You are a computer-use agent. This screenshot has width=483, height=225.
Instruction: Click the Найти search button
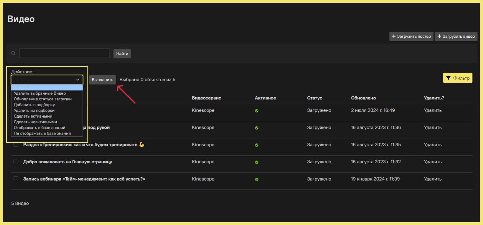point(122,54)
